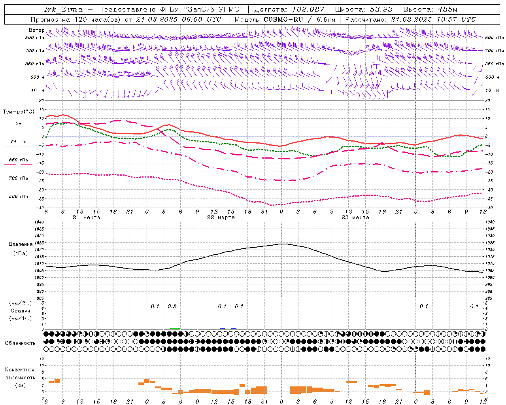The height and width of the screenshot is (405, 506).
Task: Click the "-40" label on left temperature axis
Action: pos(40,208)
